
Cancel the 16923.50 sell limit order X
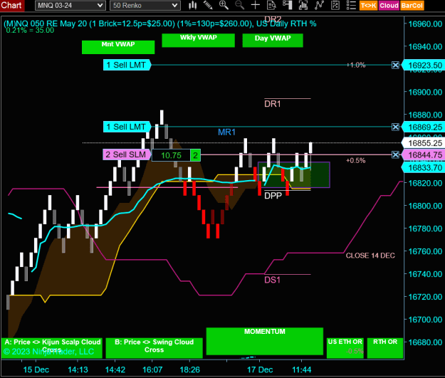pos(395,65)
